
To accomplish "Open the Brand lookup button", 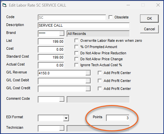I will click(62, 34).
